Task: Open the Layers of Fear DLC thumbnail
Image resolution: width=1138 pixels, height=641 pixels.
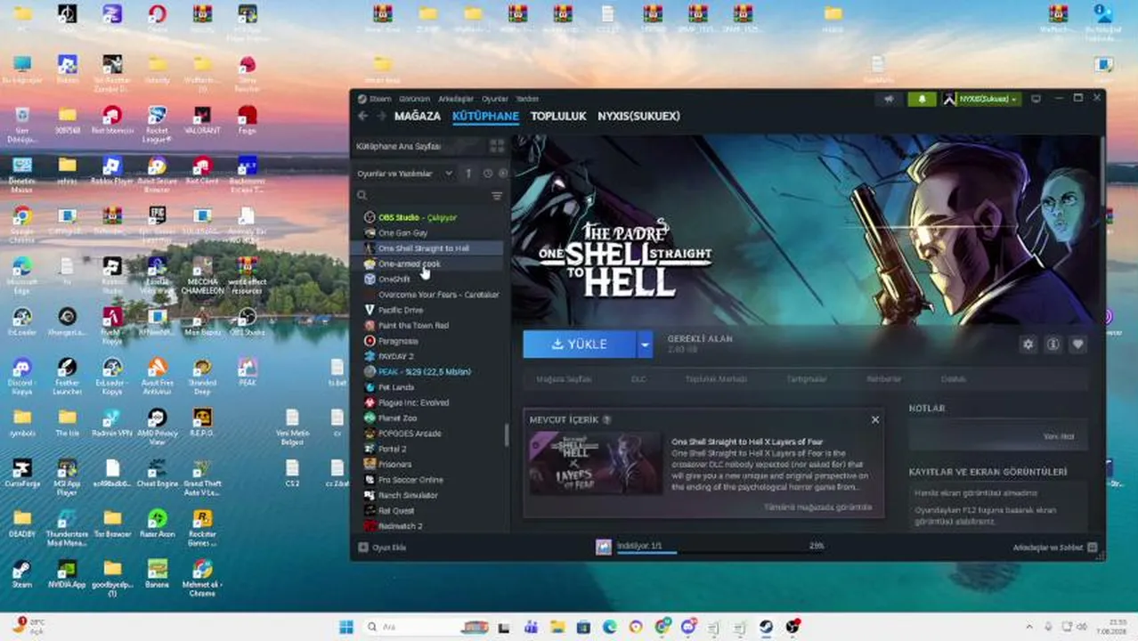Action: (596, 463)
